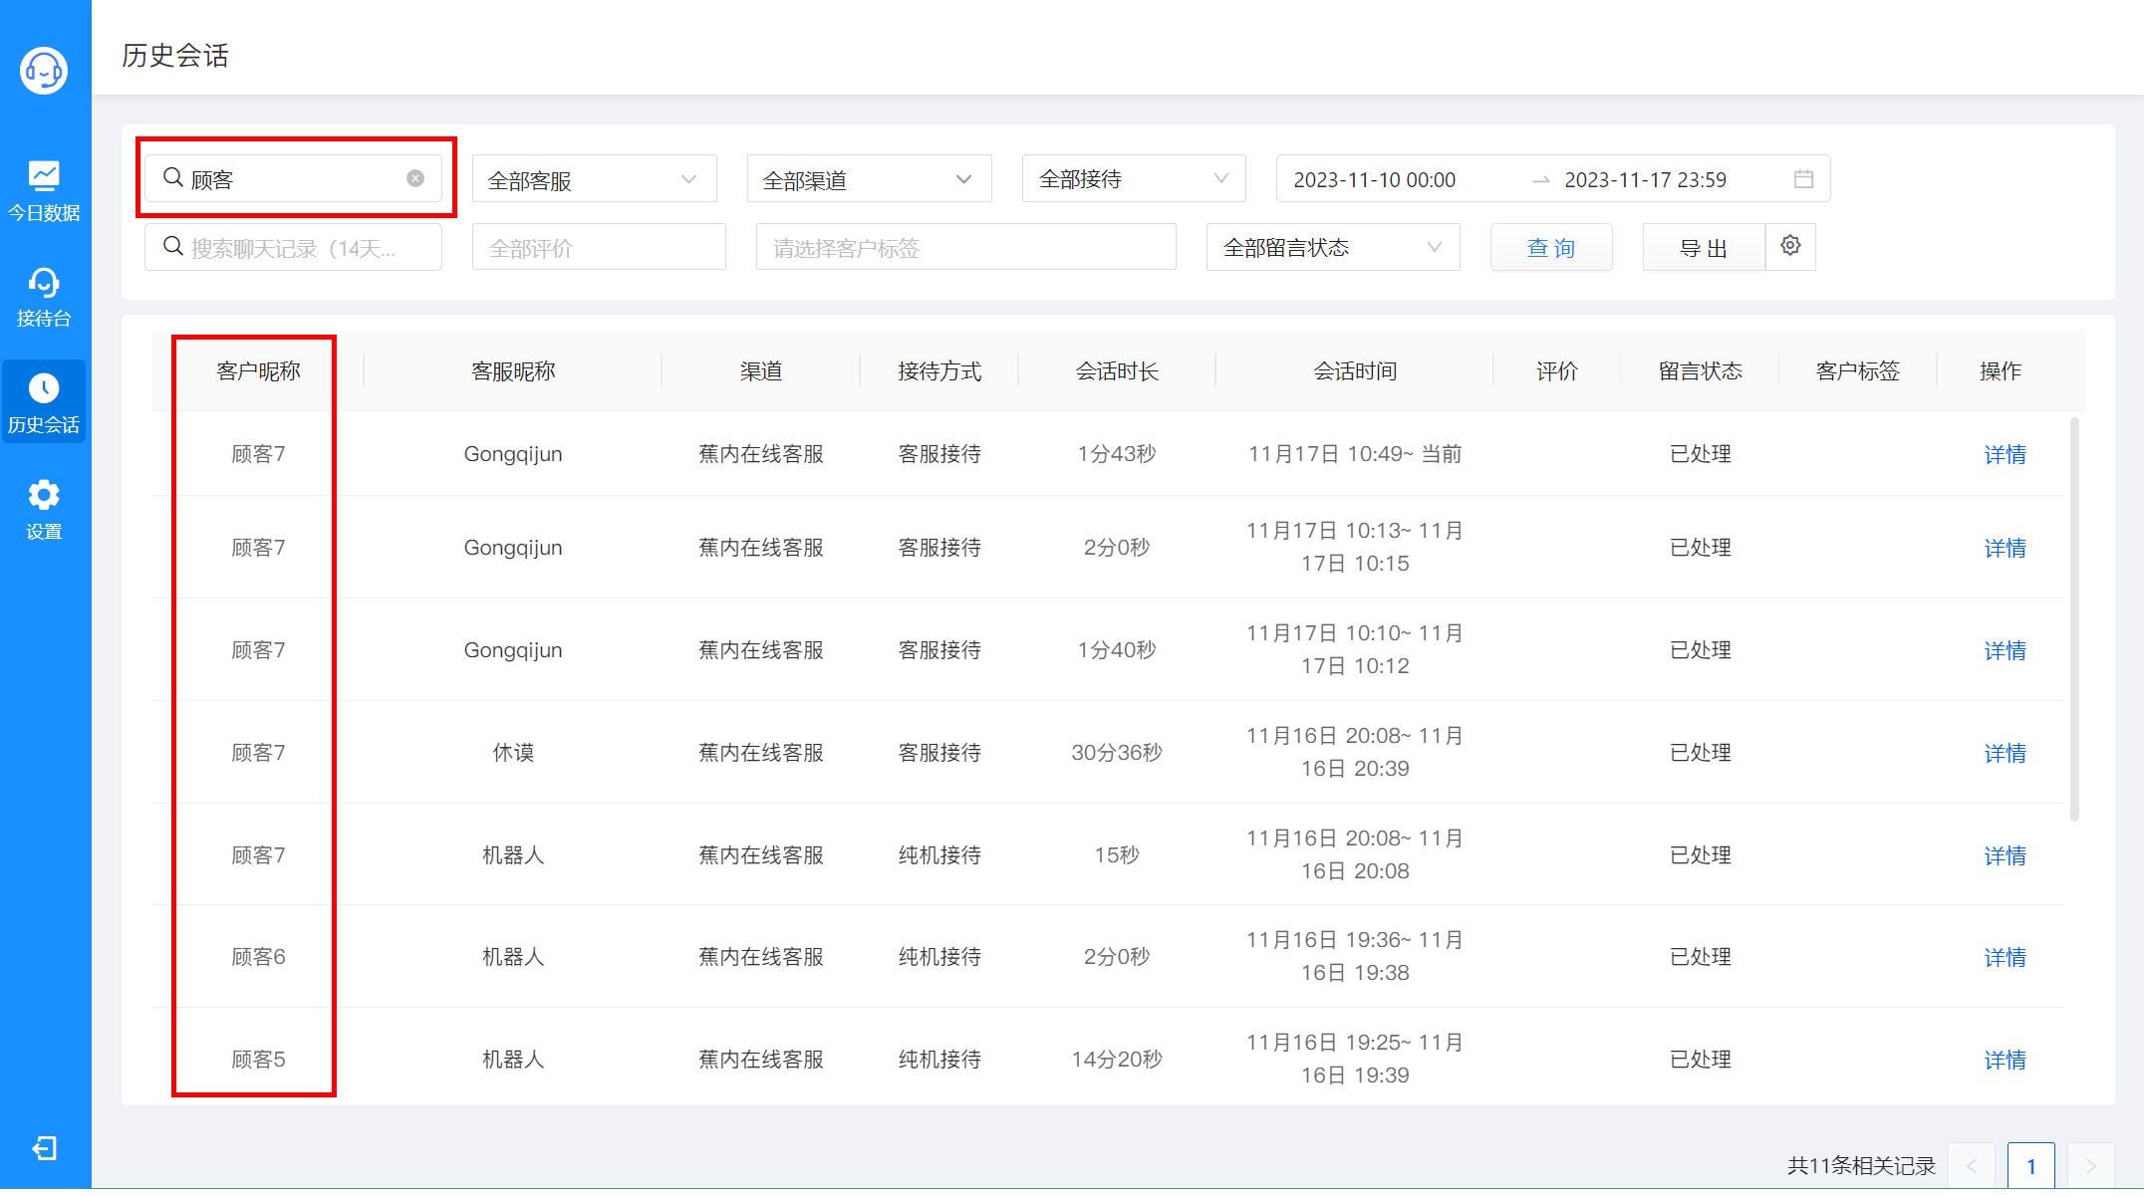
Task: Click the 留言状态 column header
Action: [x=1701, y=371]
